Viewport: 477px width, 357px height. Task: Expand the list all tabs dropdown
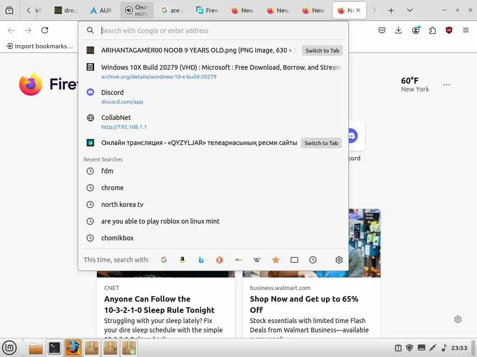tap(410, 10)
